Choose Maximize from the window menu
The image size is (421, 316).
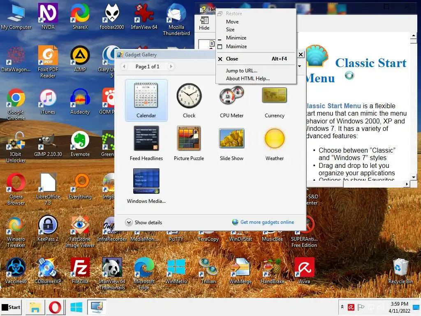pos(256,46)
